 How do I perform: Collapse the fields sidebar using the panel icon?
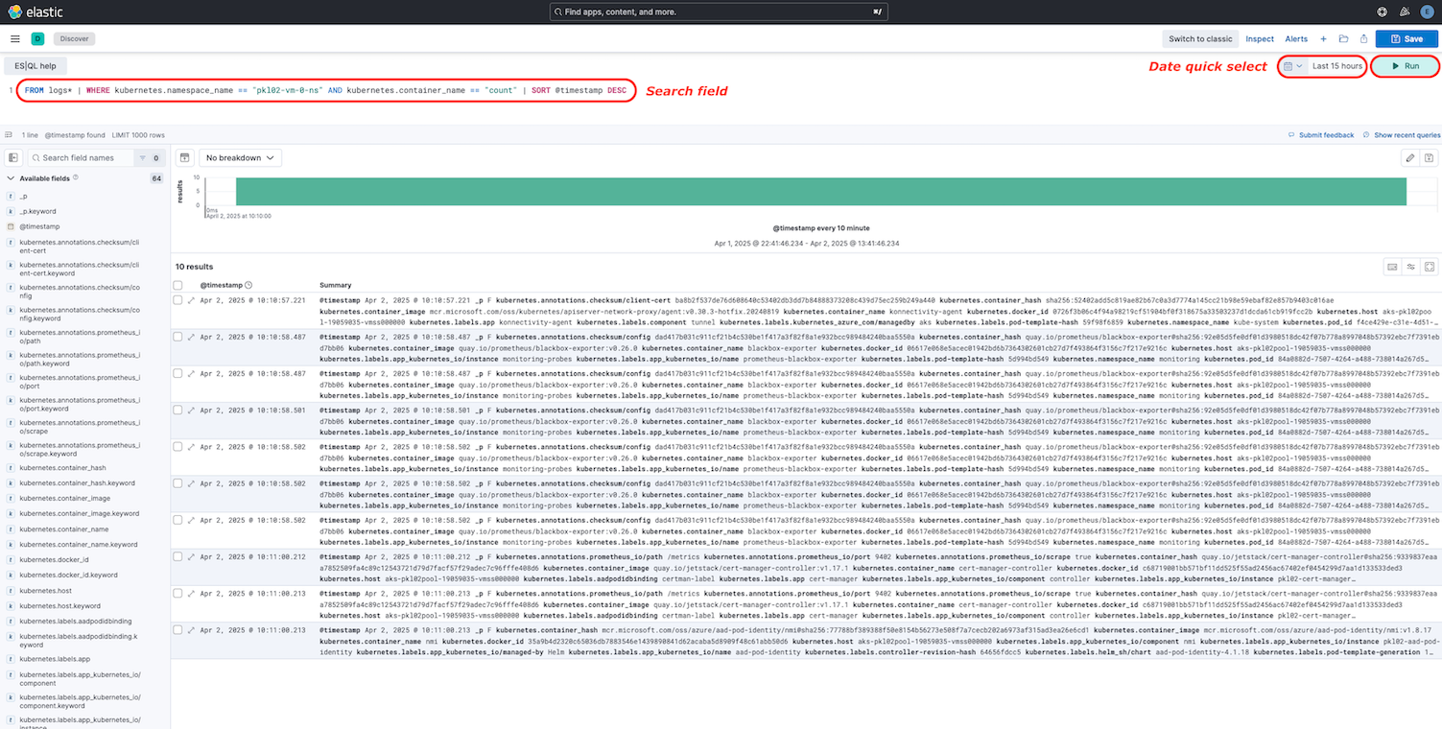click(x=12, y=156)
